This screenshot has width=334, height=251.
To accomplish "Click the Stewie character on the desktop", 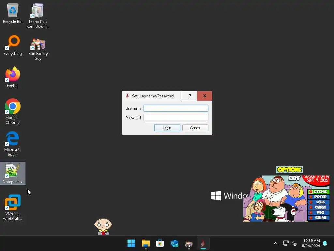I will pos(103,227).
